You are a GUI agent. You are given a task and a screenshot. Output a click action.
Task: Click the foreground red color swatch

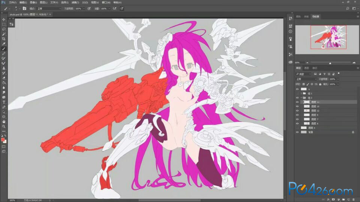pos(3,140)
